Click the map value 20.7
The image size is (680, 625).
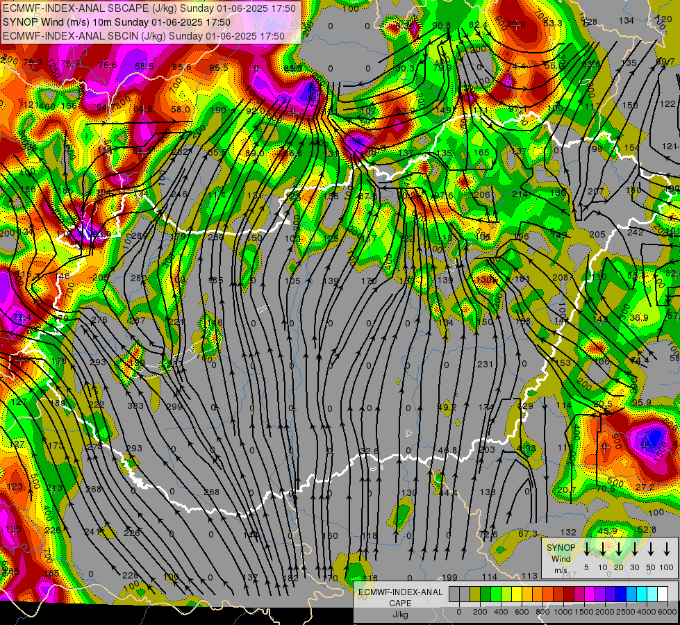[566, 490]
